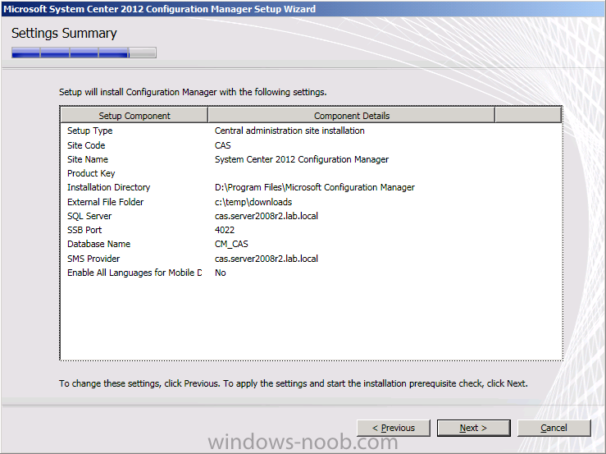Click the D:\Program Files installation path
The image size is (606, 454).
tap(315, 187)
